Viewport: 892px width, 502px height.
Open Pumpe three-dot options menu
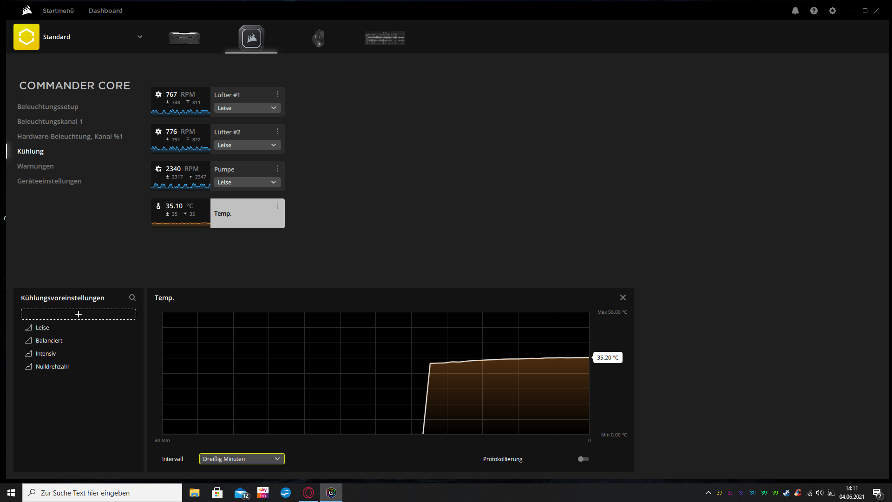click(277, 169)
